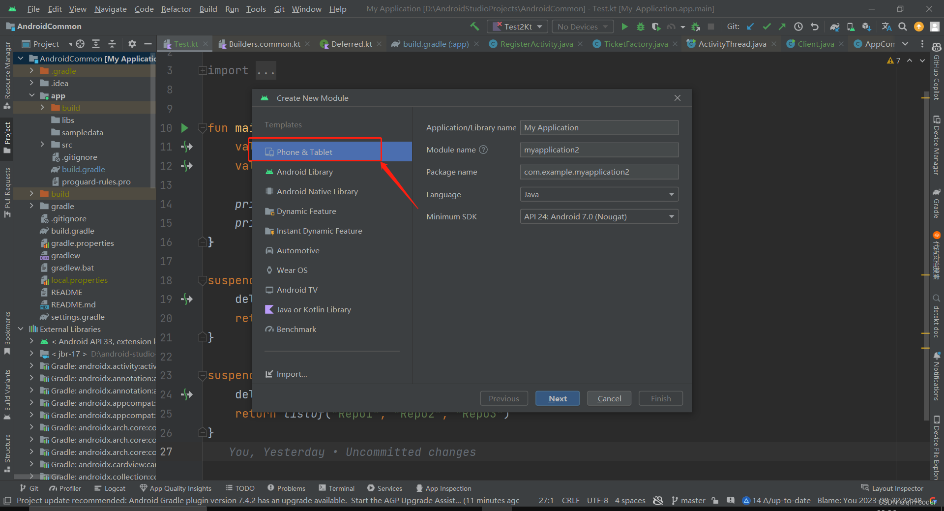Click the Make Project hammer icon
Screen dimensions: 944x511
[474, 27]
